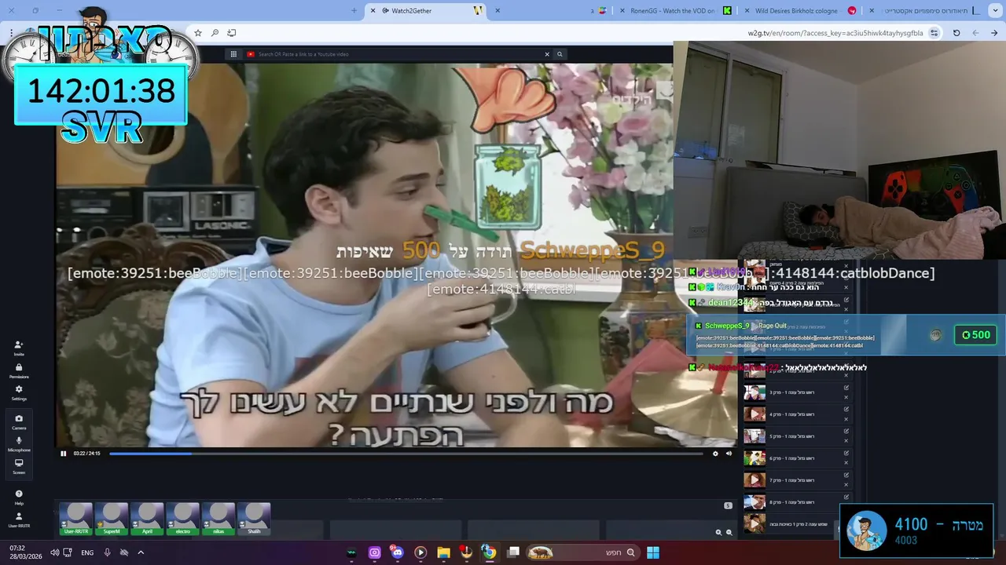Open volume control in system tray
Screen dimensions: 1006x565
coord(54,552)
